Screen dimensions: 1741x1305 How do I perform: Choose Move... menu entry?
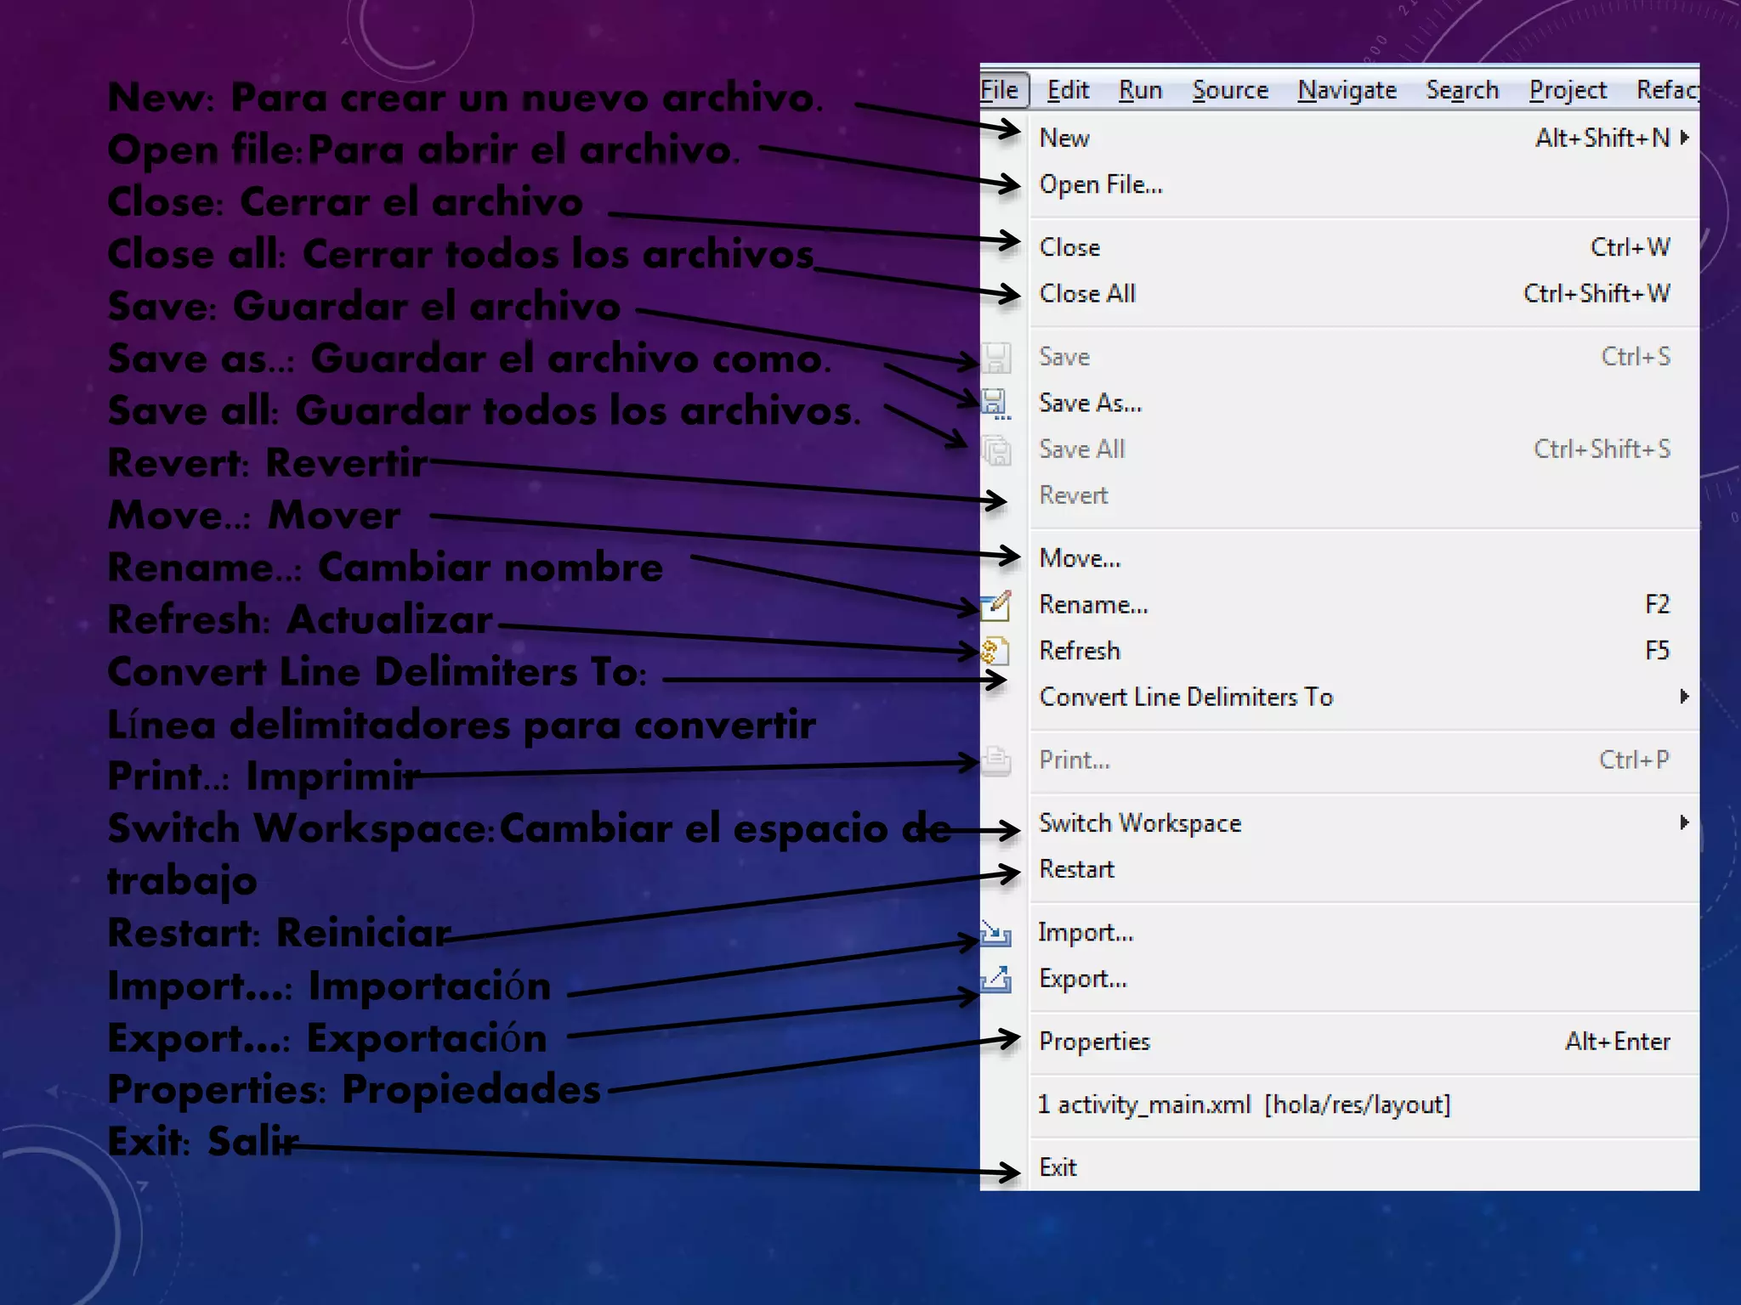(x=1364, y=558)
